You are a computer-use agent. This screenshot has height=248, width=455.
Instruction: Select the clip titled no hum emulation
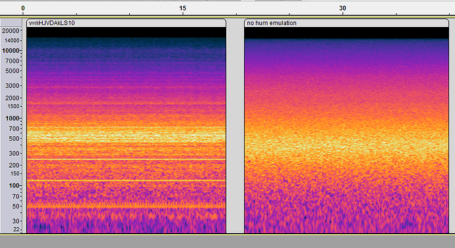point(346,23)
